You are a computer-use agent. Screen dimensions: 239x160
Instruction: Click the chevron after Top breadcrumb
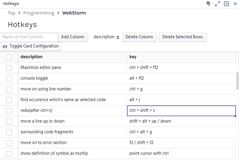pos(19,13)
